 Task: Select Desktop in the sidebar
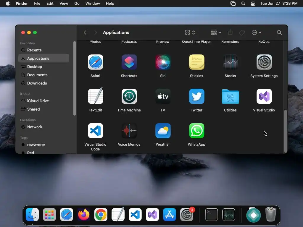tap(44, 67)
